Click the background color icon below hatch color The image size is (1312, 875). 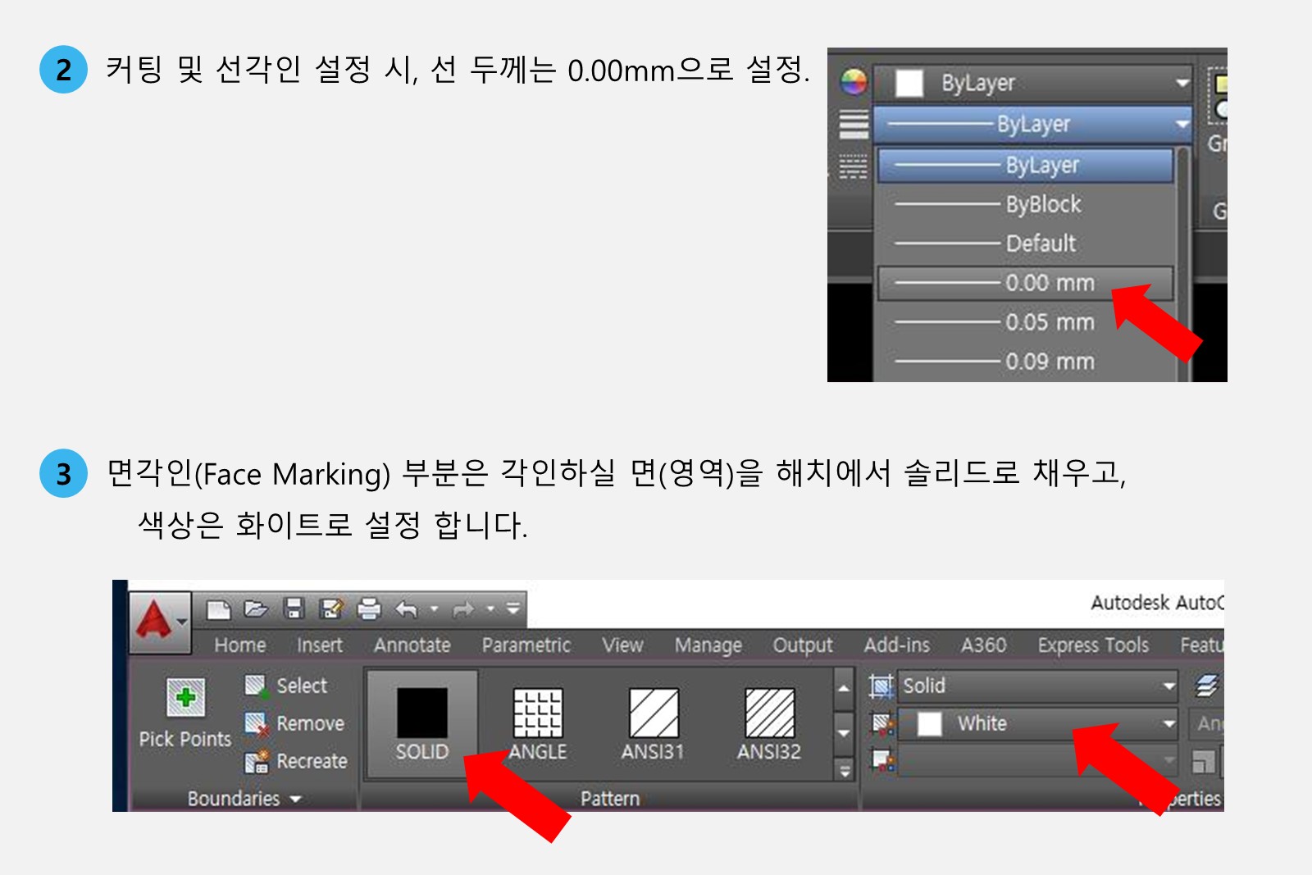pyautogui.click(x=882, y=761)
